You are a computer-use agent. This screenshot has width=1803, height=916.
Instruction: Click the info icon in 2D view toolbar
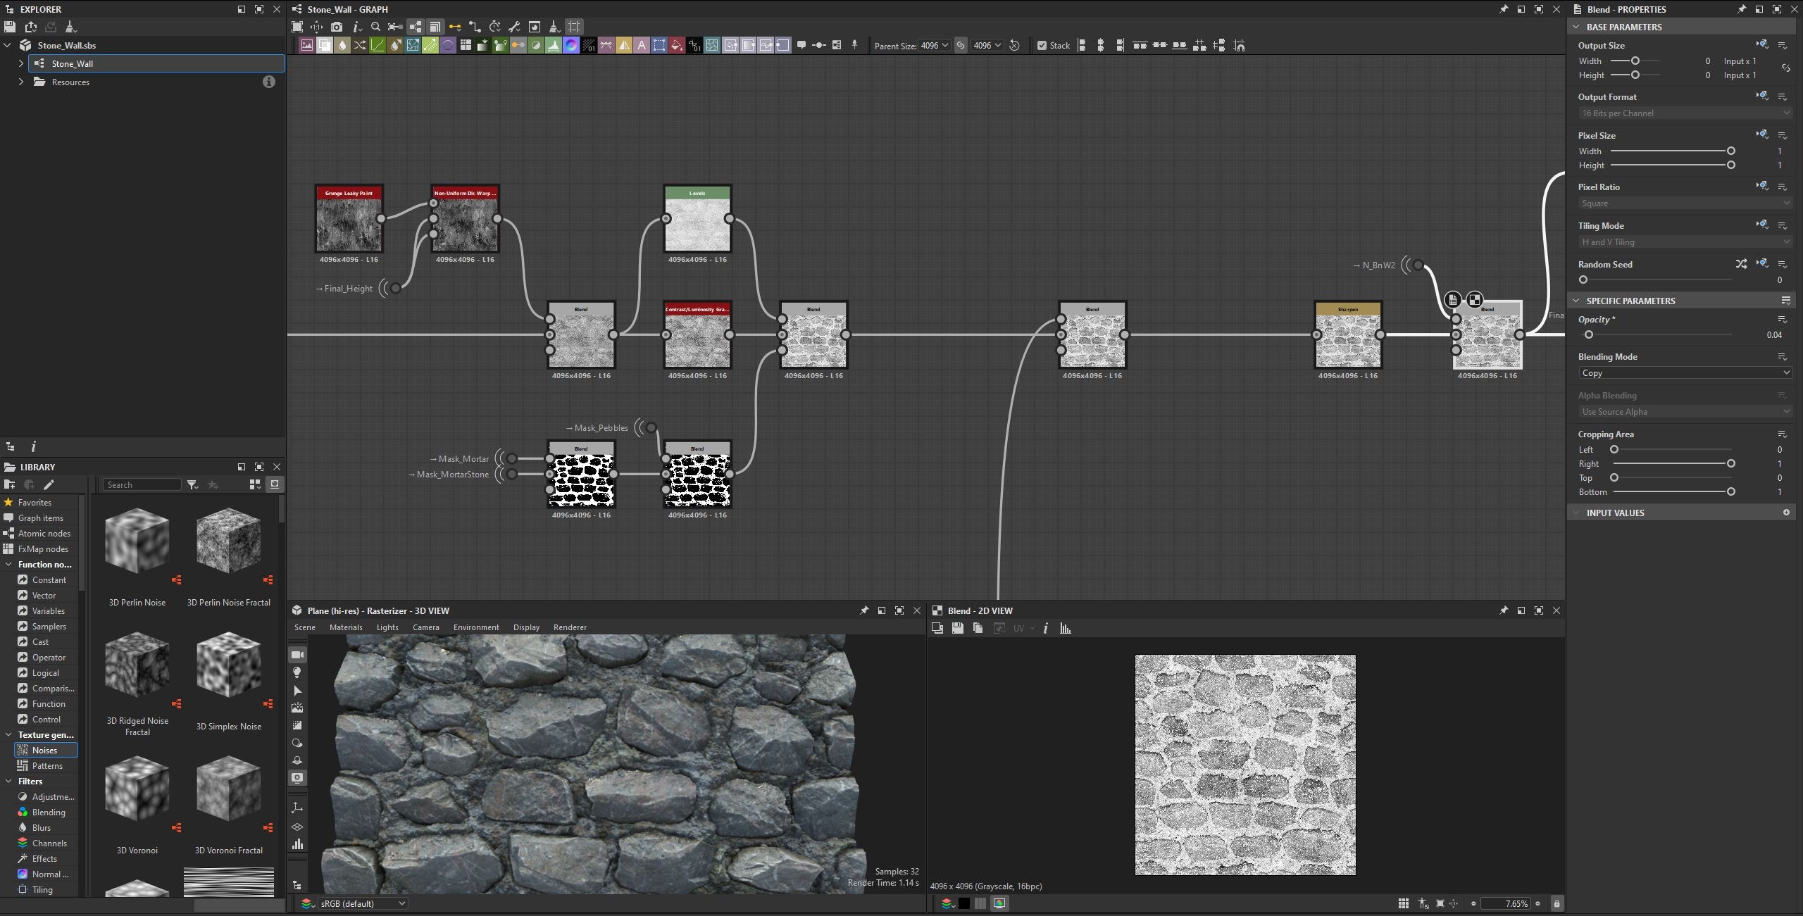tap(1046, 628)
